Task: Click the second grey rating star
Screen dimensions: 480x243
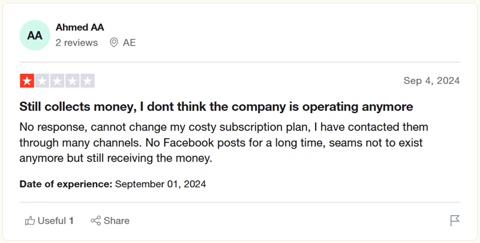Action: pos(42,81)
